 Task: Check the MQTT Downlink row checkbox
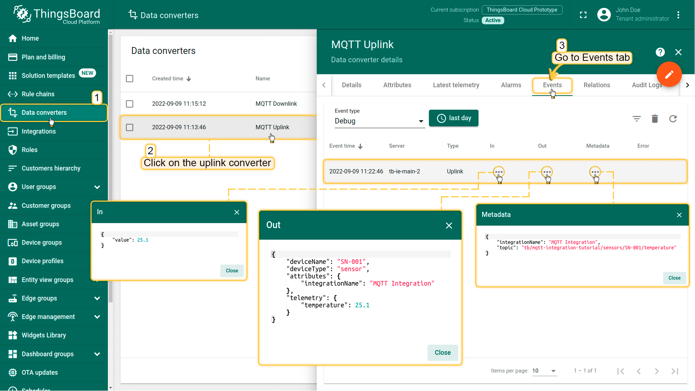pyautogui.click(x=130, y=104)
